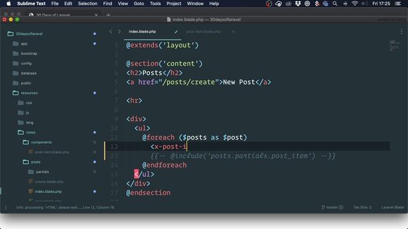Change the Tab Size: 2 setting
Screen dimensions: 408x229
click(x=362, y=207)
